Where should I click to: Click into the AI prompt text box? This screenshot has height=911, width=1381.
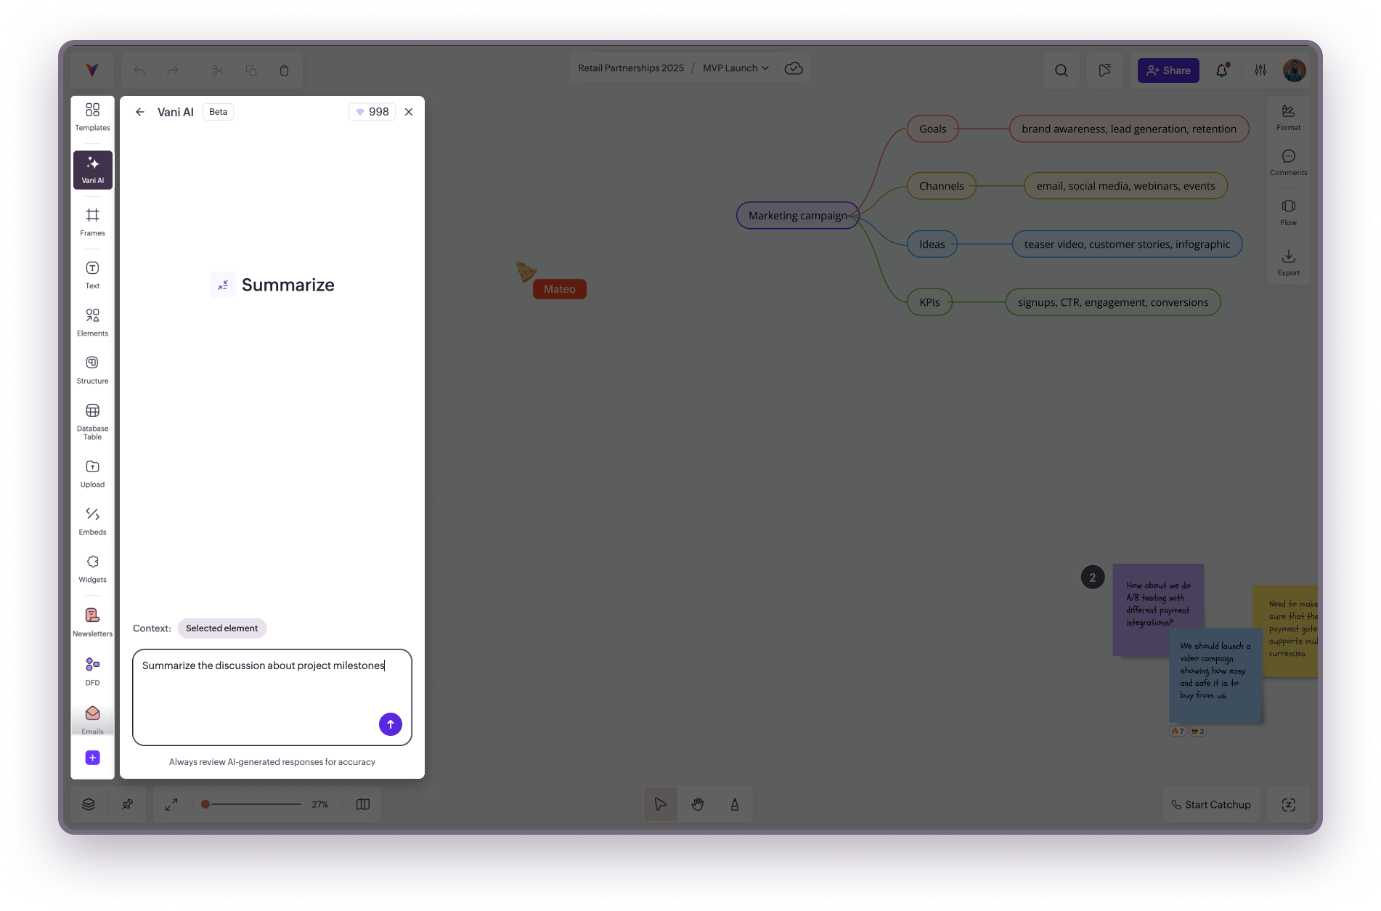pos(272,697)
